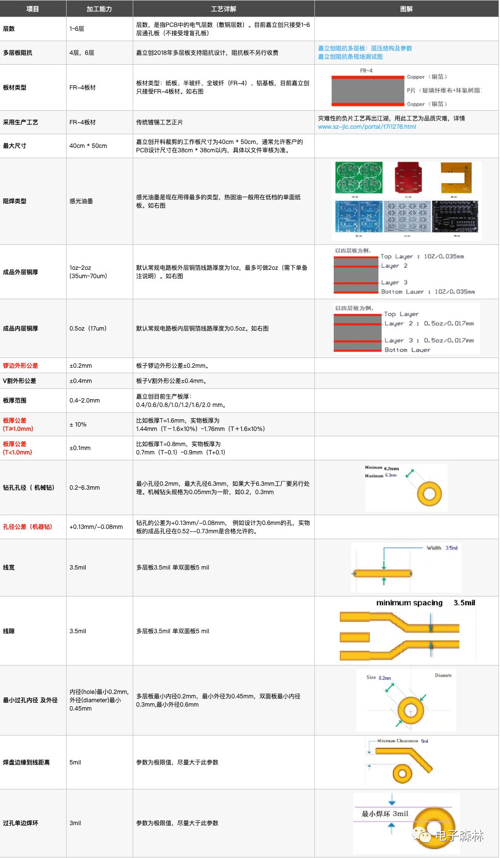
Task: Open the yellow solder mask PCB image
Action: pyautogui.click(x=456, y=179)
